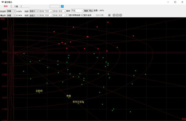Click the -4.41 y-axis label

[4, 86]
